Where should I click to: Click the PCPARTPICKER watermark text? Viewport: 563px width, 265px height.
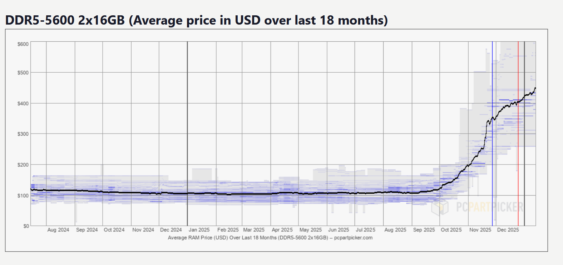coord(489,207)
